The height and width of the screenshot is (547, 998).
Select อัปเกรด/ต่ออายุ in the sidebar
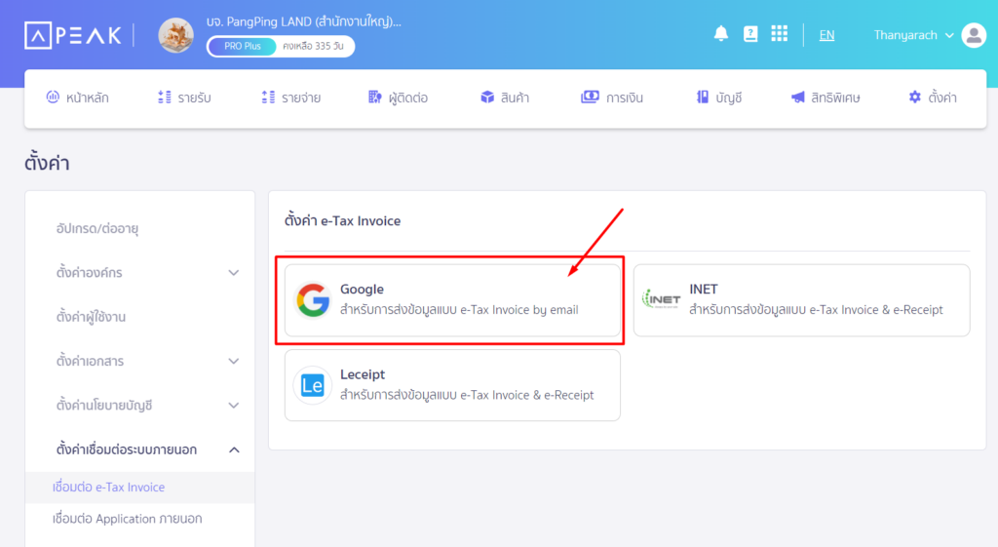coord(97,228)
